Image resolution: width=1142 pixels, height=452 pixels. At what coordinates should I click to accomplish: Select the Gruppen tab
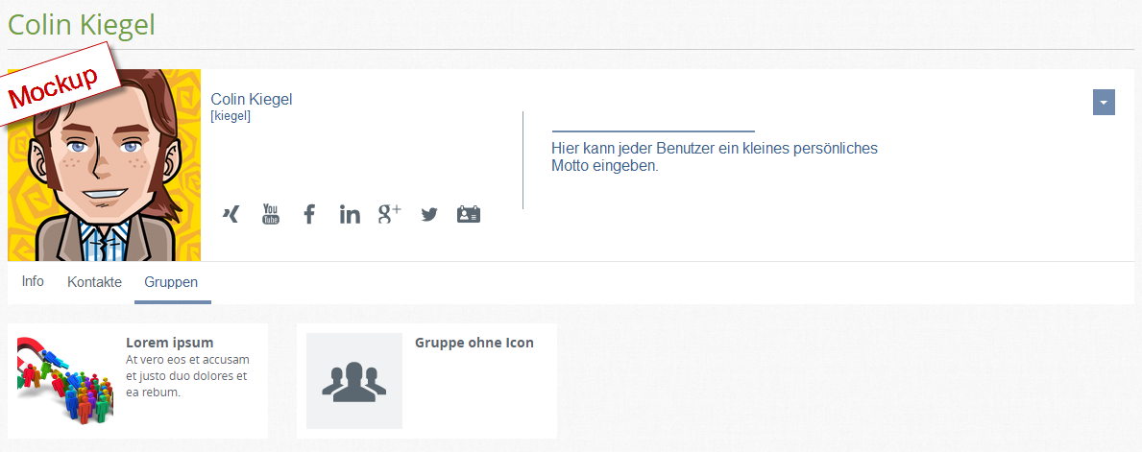point(172,282)
